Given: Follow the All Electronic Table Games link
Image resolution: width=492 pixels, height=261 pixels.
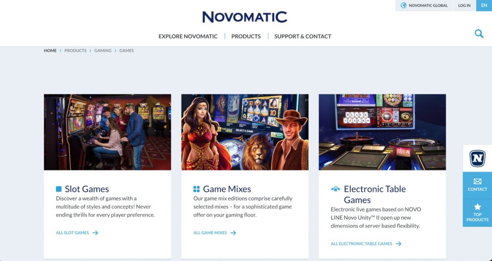Looking at the screenshot, I should [366, 244].
